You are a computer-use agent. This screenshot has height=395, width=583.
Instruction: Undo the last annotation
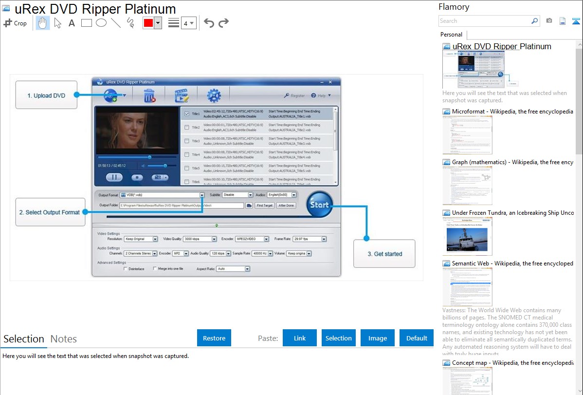tap(209, 23)
